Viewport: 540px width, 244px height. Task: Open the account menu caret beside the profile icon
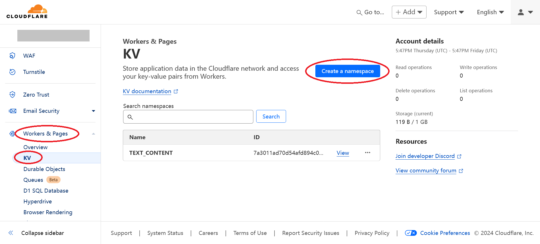530,12
